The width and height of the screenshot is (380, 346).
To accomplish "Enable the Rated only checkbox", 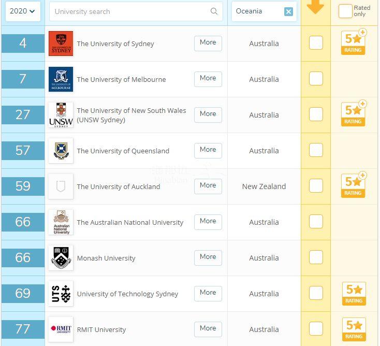I will pyautogui.click(x=345, y=11).
